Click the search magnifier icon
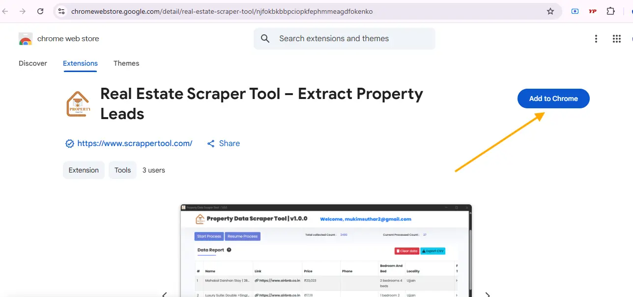 [x=265, y=38]
